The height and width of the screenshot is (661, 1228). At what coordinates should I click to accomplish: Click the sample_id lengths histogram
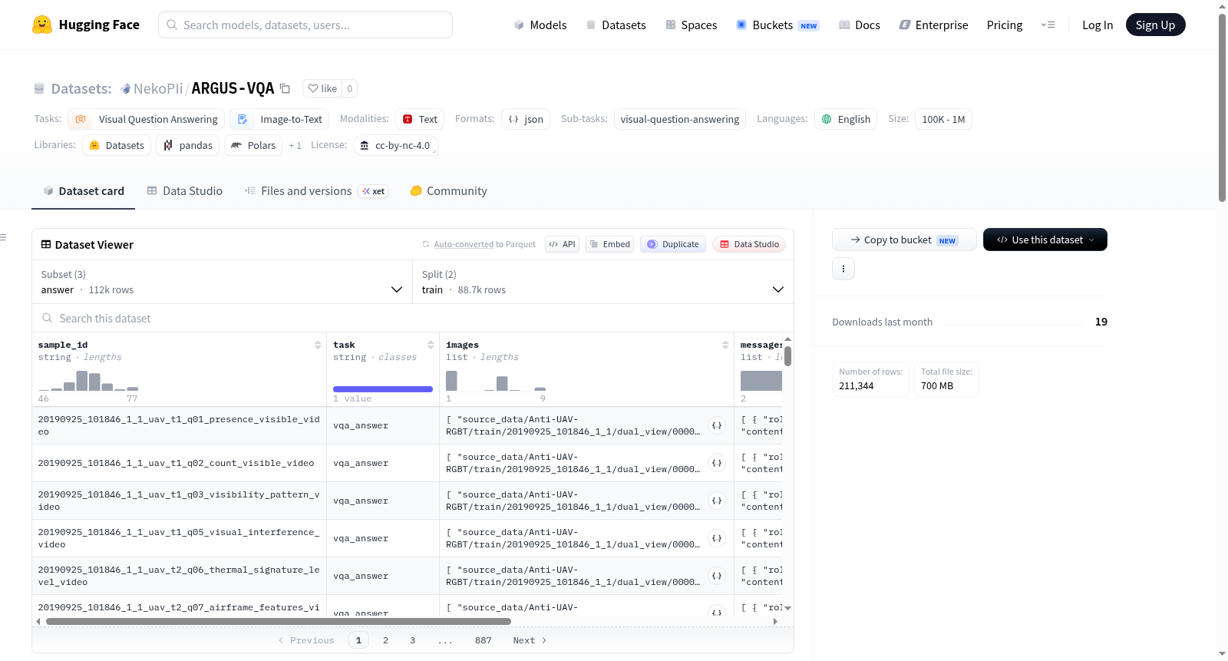[x=88, y=381]
